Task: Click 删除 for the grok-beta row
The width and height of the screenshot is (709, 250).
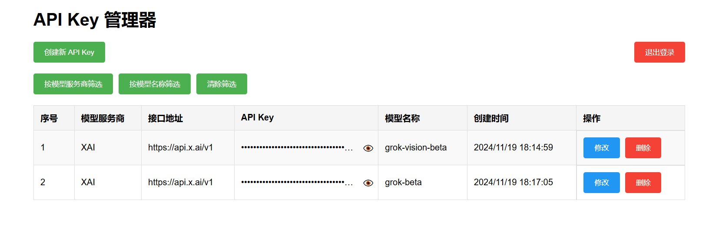Action: tap(643, 183)
